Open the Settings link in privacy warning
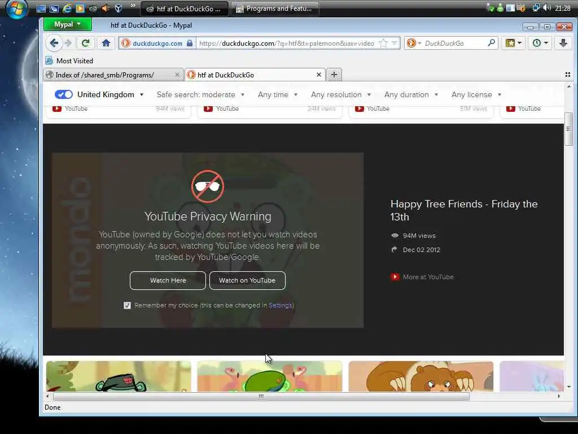 [280, 305]
